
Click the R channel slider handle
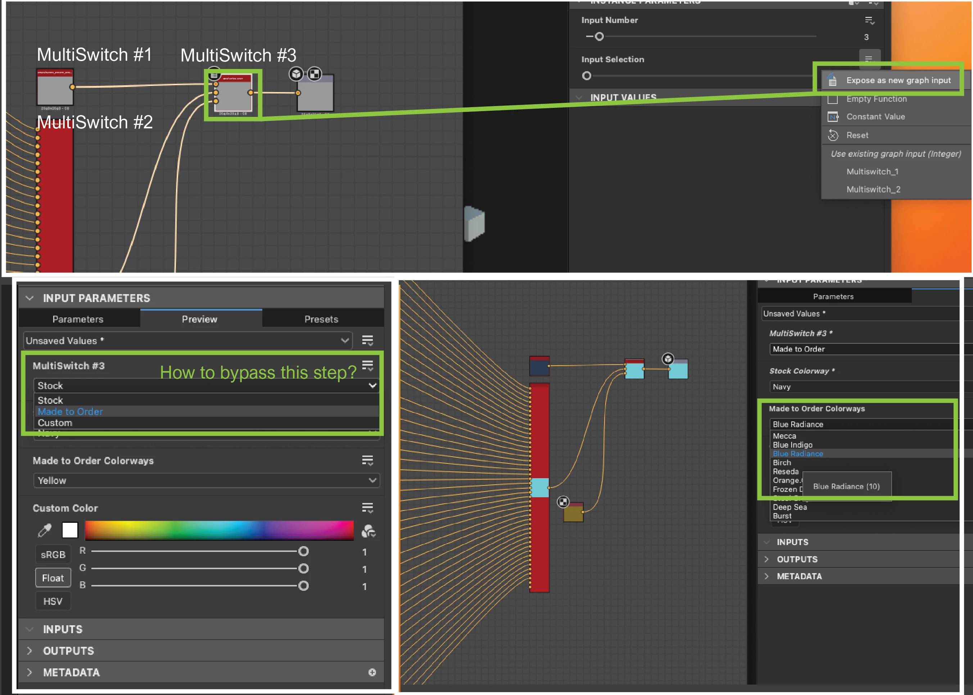303,551
